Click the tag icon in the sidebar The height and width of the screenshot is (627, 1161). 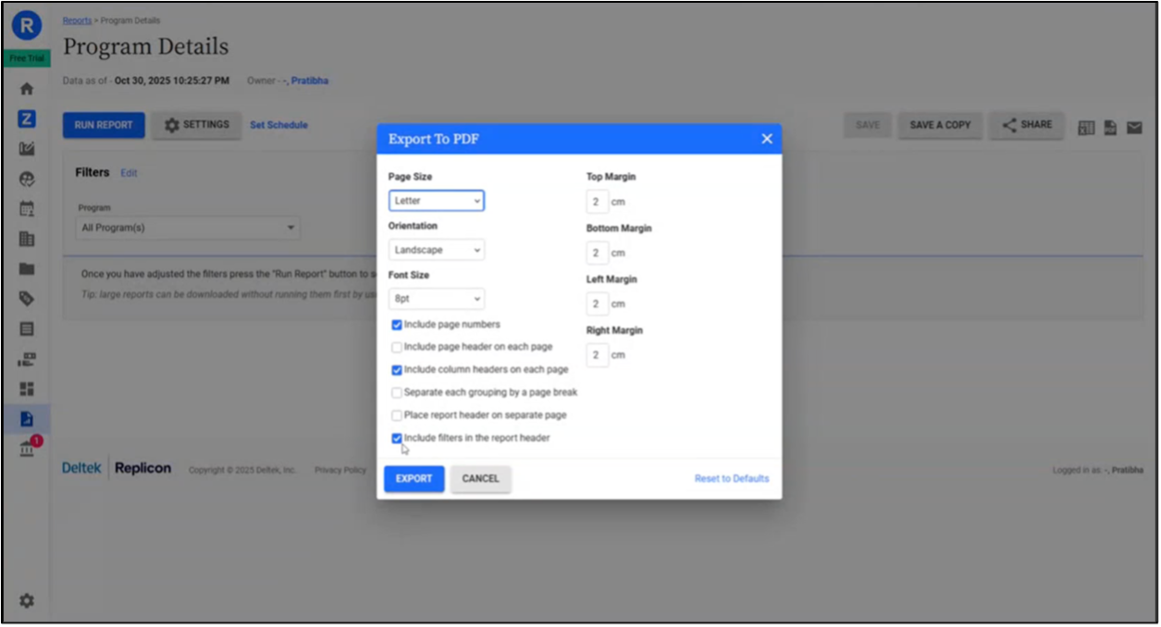tap(26, 298)
